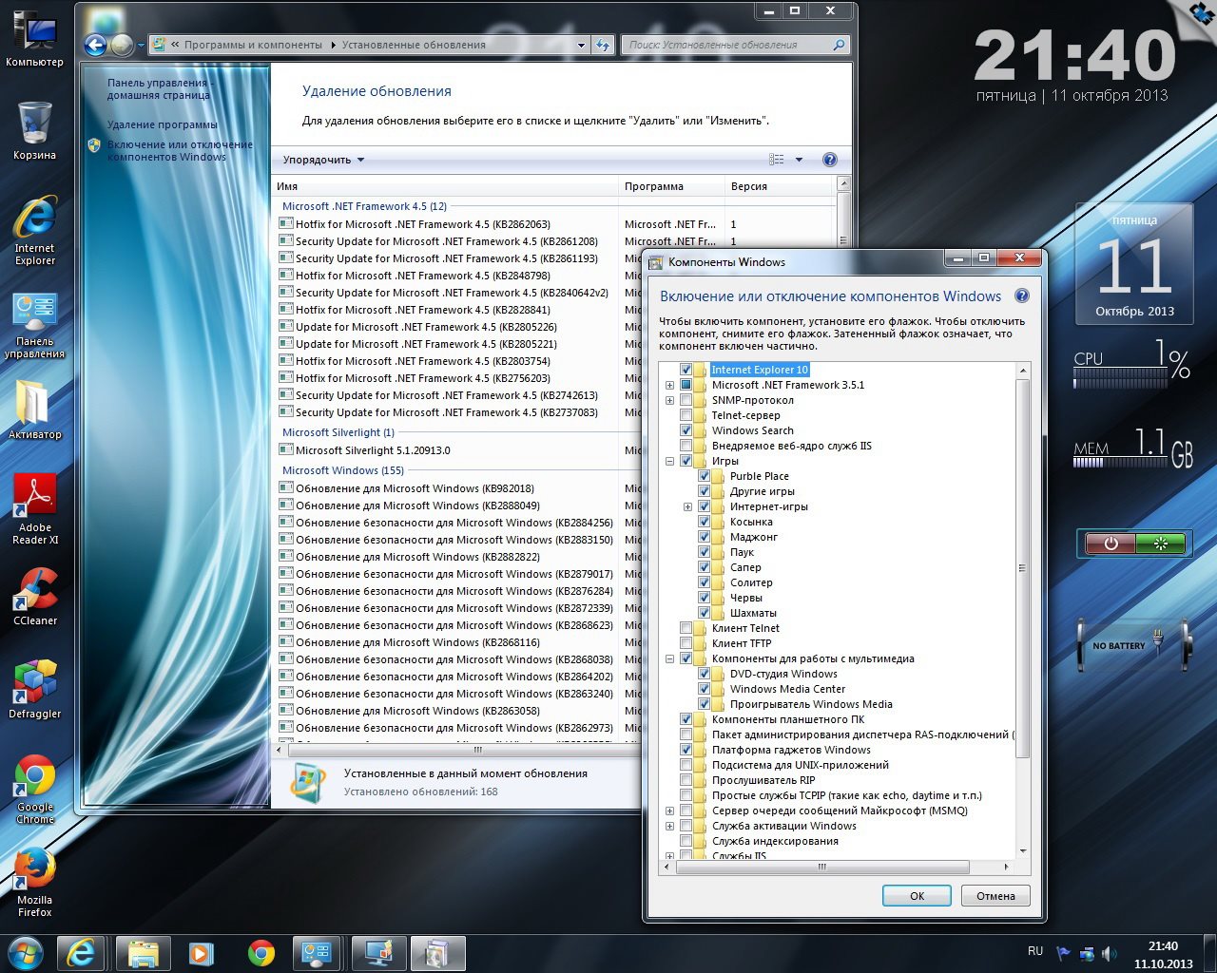Click Отмена button in components dialog
This screenshot has width=1217, height=973.
995,896
